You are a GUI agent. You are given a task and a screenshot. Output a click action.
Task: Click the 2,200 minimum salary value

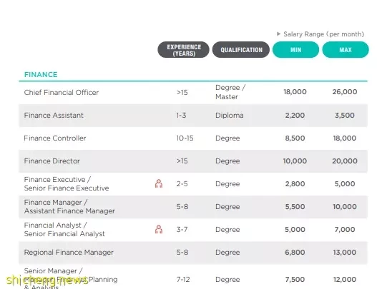tap(295, 116)
